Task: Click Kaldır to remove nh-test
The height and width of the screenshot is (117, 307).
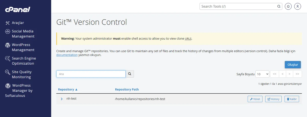Action: point(292,99)
